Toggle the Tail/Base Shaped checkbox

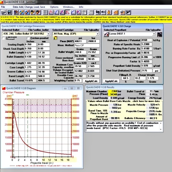3,38
